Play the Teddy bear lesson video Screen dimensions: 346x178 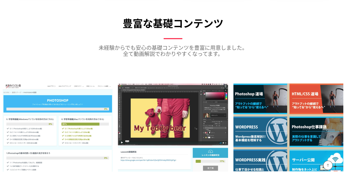click(122, 143)
